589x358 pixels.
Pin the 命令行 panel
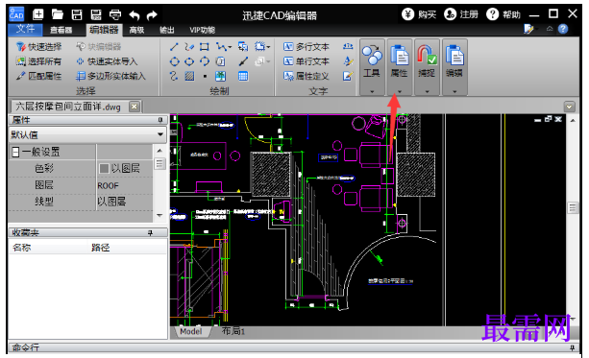[x=572, y=347]
